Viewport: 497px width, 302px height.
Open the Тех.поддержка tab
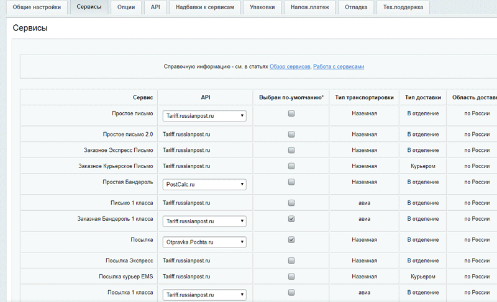(x=404, y=7)
